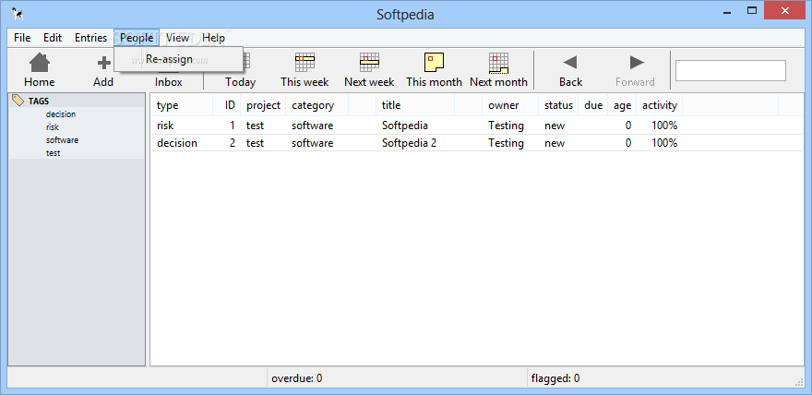This screenshot has width=812, height=395.
Task: Select the row titled Softpedia
Action: pyautogui.click(x=476, y=126)
